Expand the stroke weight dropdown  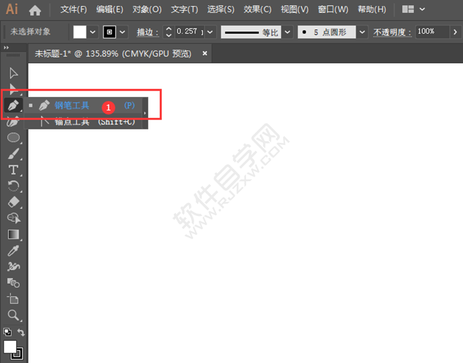pyautogui.click(x=210, y=32)
